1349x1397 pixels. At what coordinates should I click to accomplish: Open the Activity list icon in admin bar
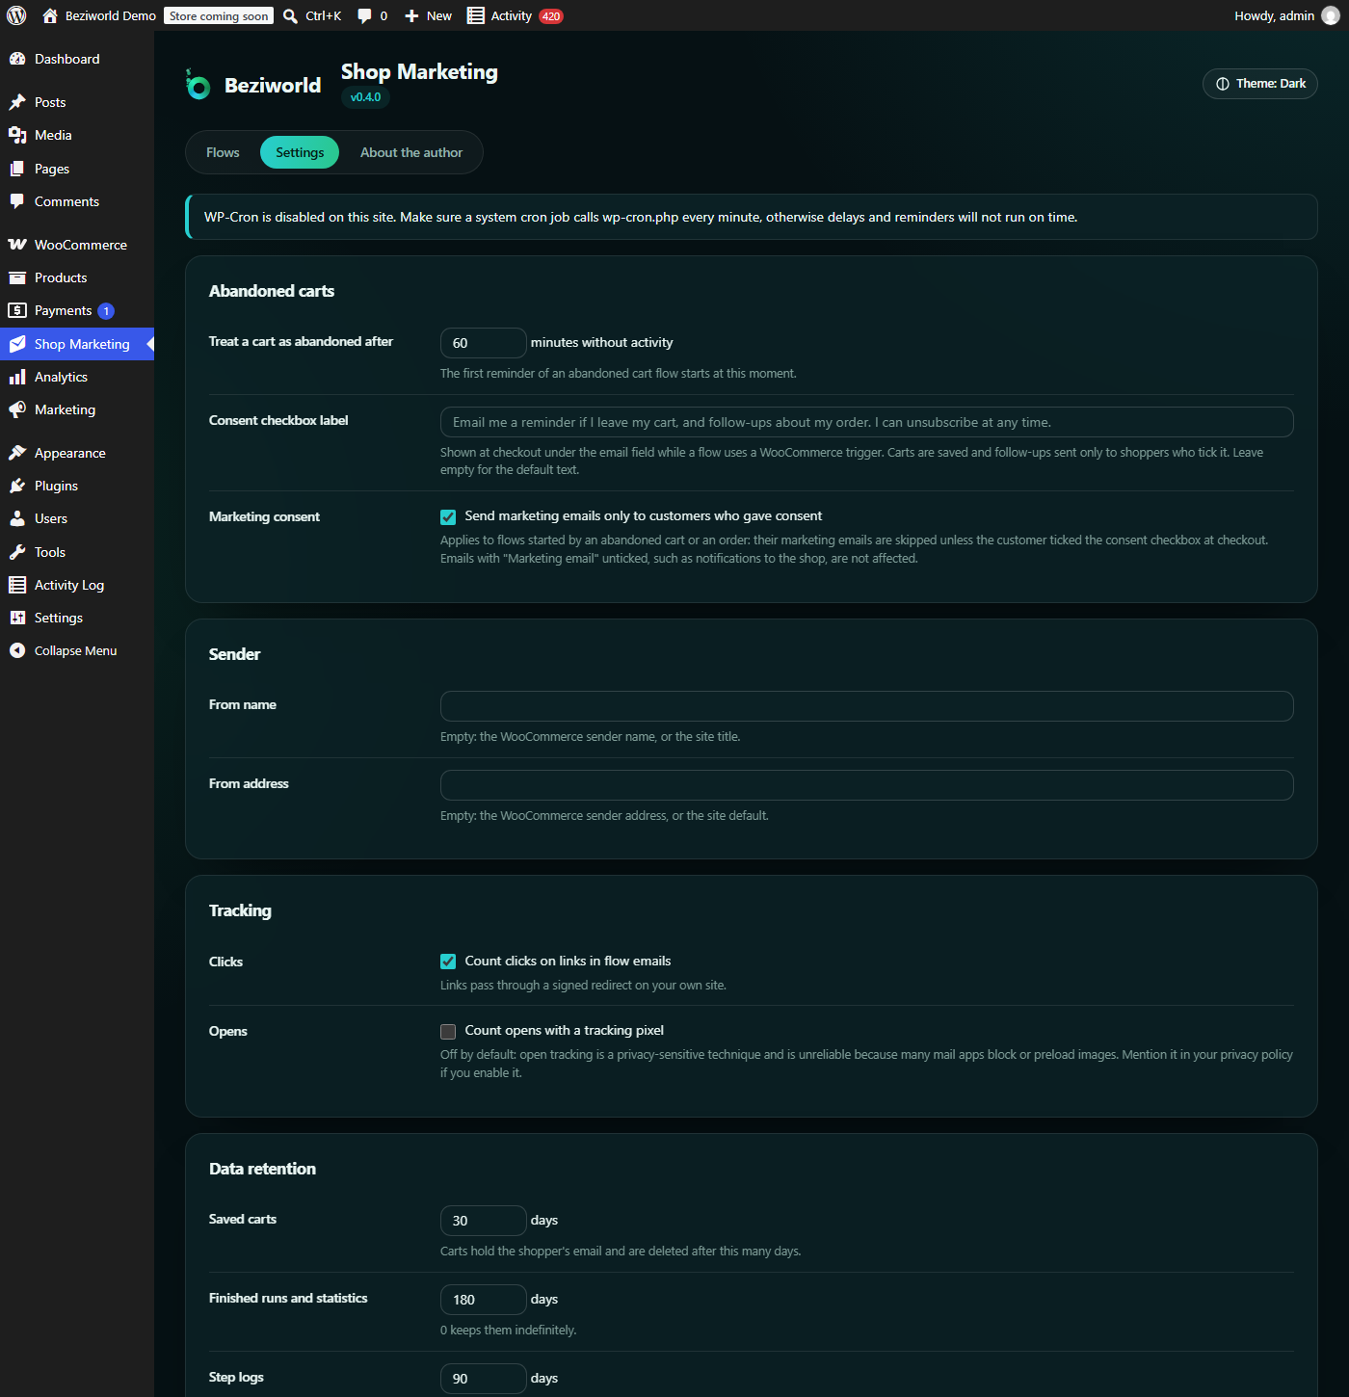coord(475,15)
